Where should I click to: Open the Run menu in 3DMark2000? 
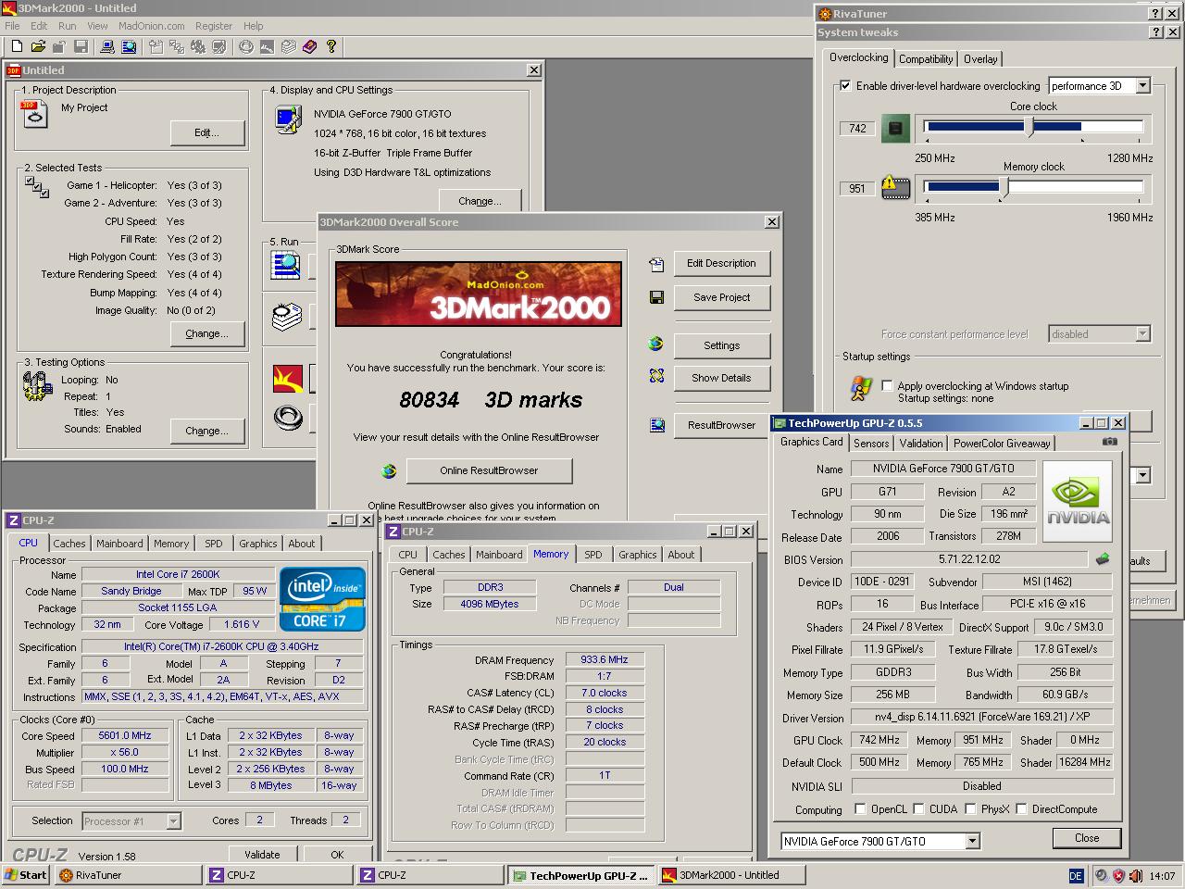click(68, 26)
